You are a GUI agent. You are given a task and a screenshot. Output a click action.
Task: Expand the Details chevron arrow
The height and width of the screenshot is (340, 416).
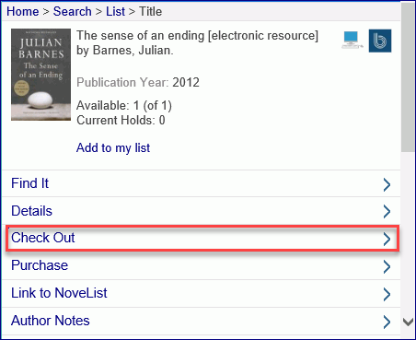point(387,212)
